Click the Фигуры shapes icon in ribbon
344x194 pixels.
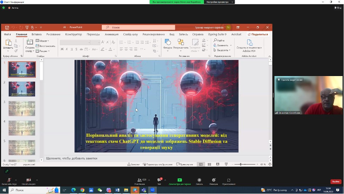tap(168, 43)
